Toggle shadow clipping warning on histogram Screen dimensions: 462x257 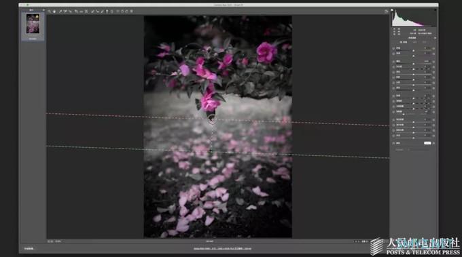pos(392,9)
